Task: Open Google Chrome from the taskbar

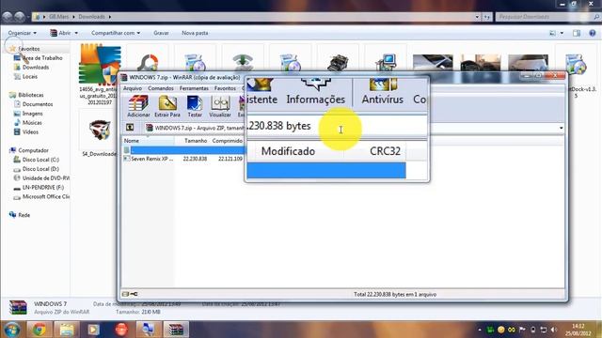Action: click(x=39, y=330)
